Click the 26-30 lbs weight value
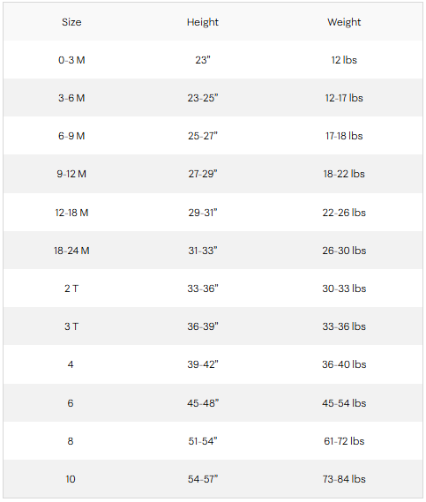 click(x=344, y=251)
